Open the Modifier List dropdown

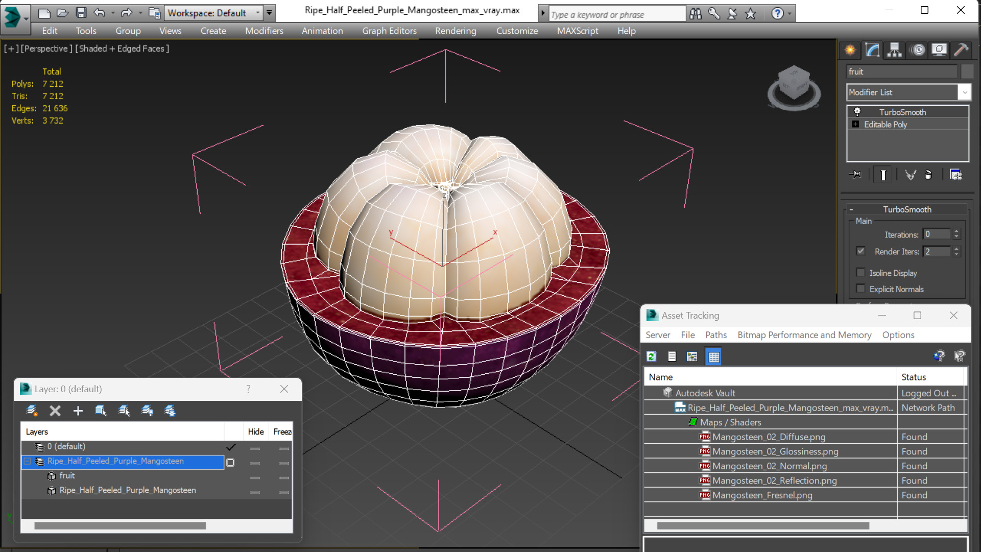pos(908,92)
